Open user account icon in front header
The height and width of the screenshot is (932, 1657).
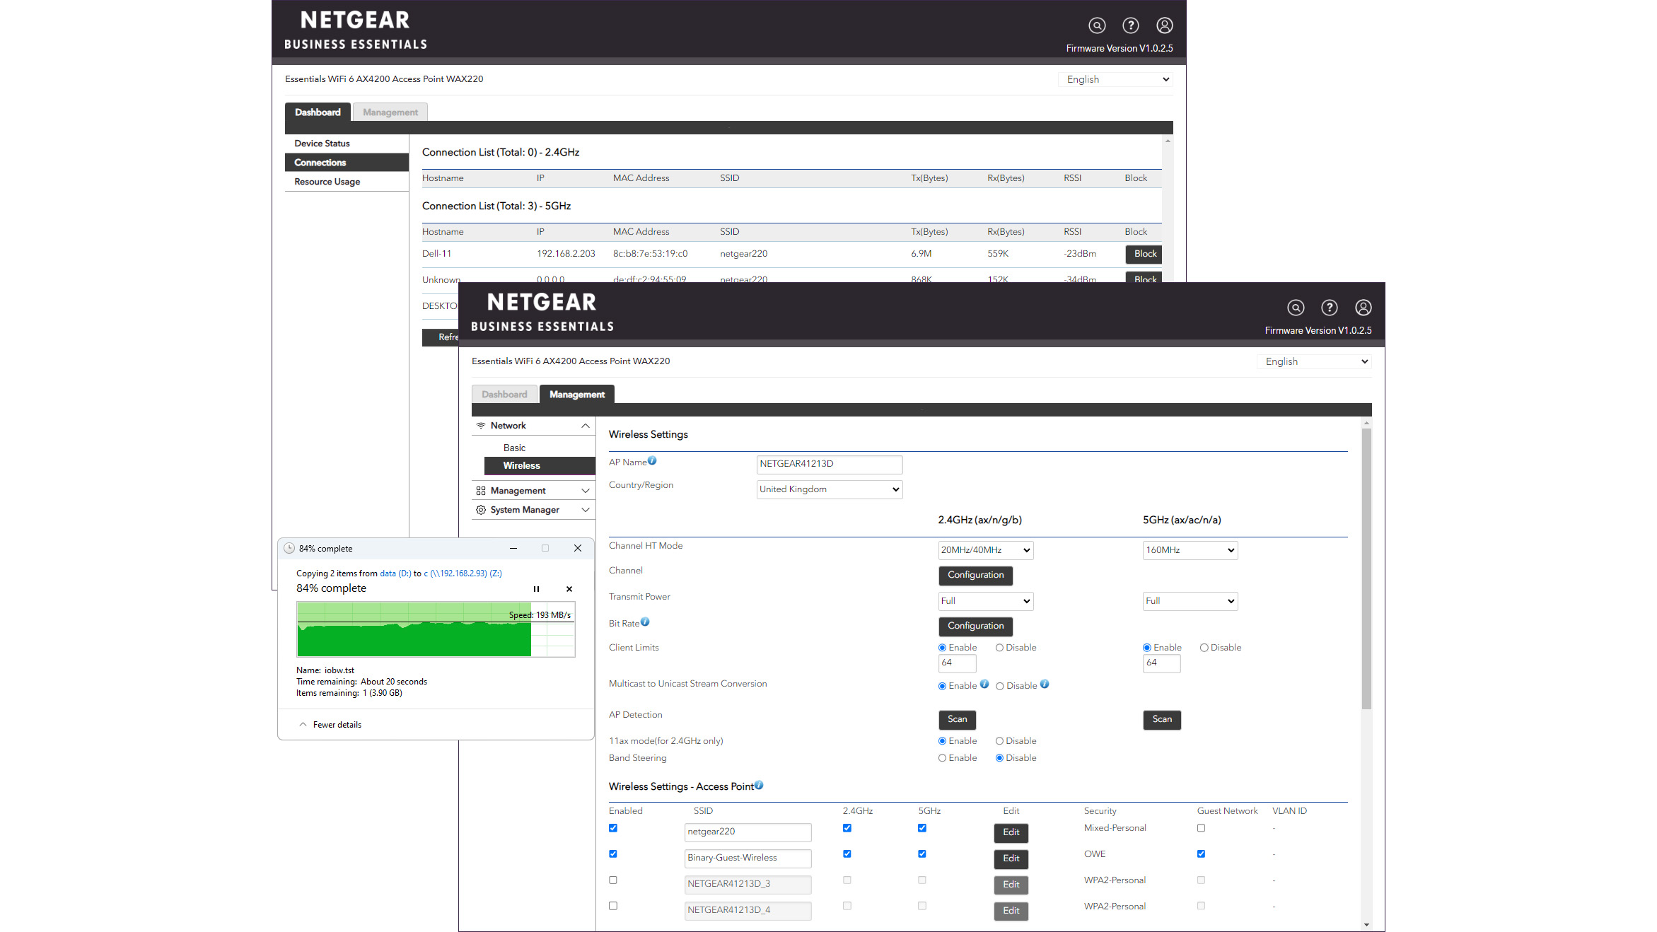pyautogui.click(x=1363, y=308)
